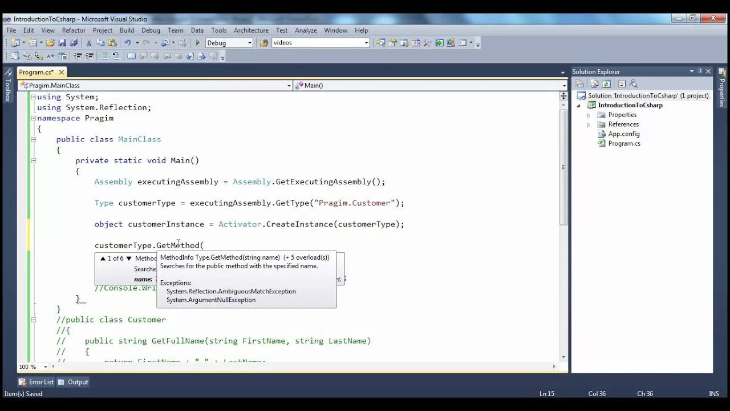Click the Comment out selected lines icon
Screen dimensions: 730x411
(104, 56)
